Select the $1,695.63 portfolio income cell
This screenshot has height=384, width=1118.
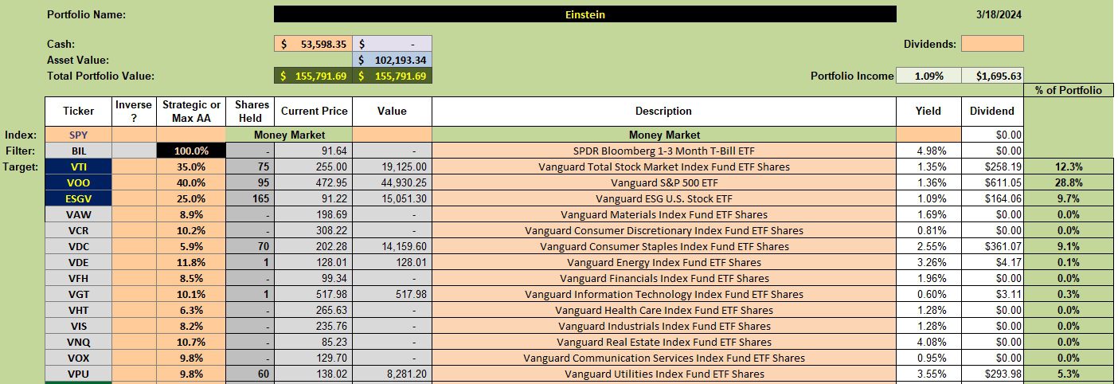point(992,76)
